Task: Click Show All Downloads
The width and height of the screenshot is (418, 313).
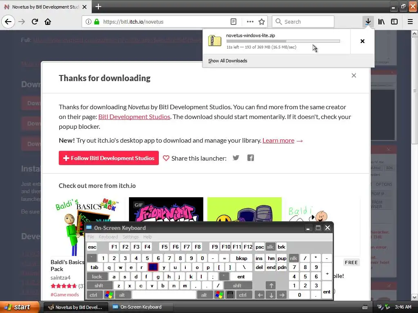Action: pos(228,61)
